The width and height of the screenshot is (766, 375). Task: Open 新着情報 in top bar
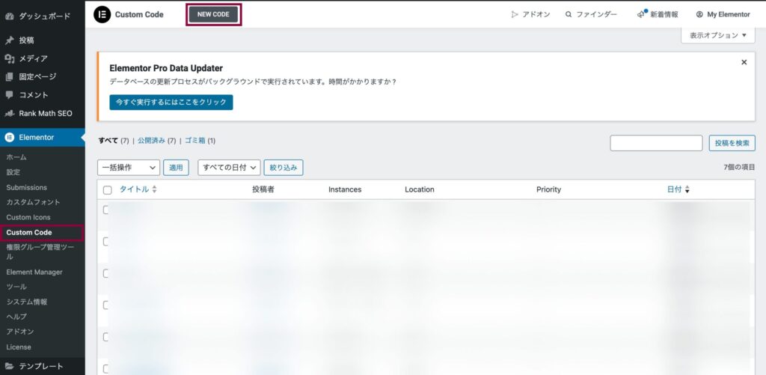click(664, 15)
